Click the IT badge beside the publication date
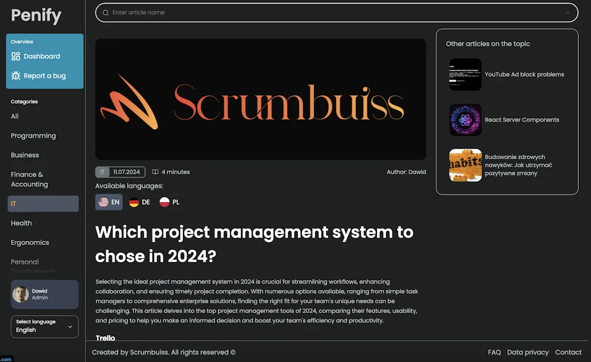The height and width of the screenshot is (362, 591). [102, 172]
